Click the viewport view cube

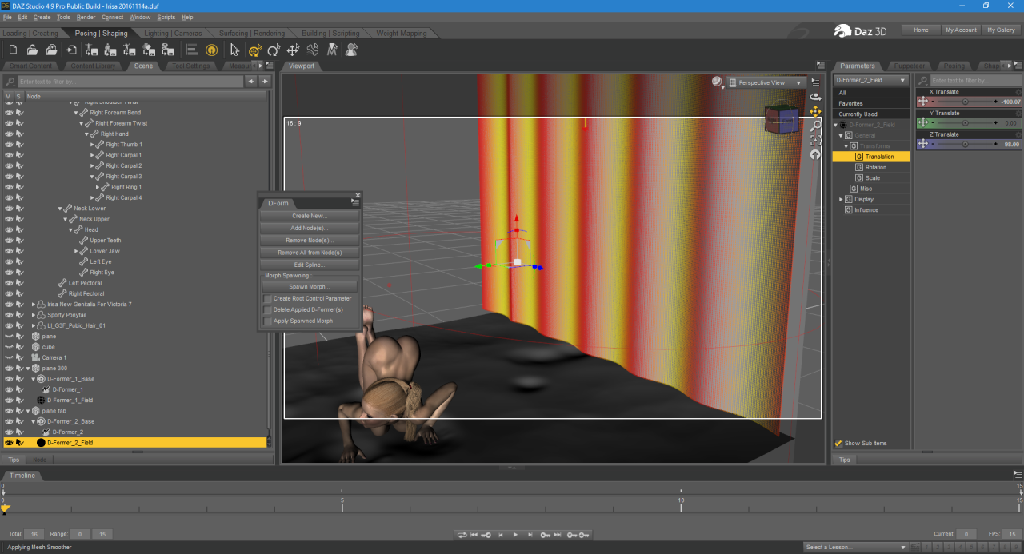(x=782, y=120)
